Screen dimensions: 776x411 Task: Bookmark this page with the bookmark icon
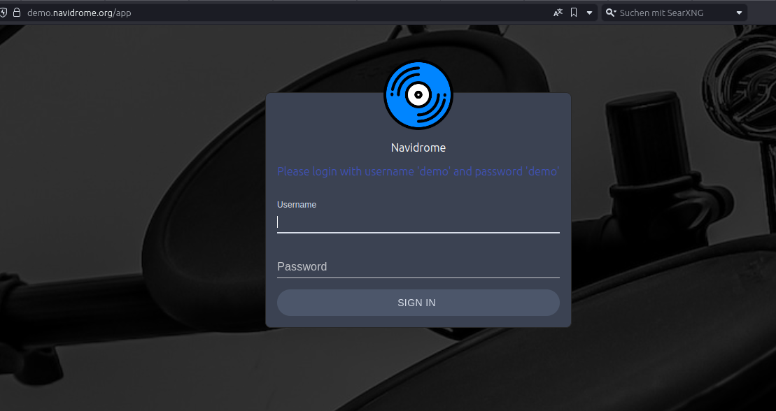574,13
